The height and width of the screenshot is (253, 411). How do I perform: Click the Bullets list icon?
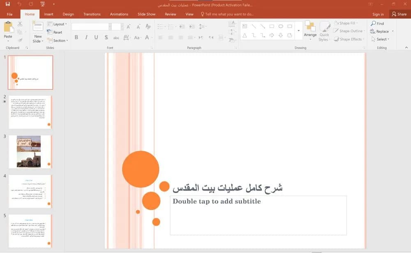[160, 26]
